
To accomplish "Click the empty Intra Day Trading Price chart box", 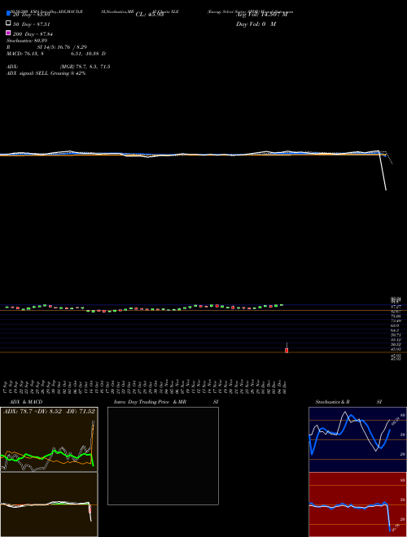I will pos(163,456).
